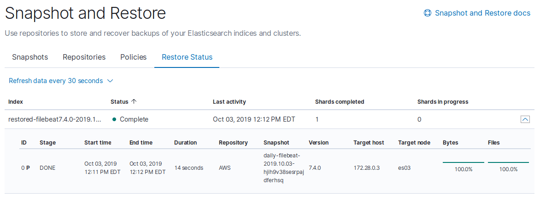Image resolution: width=540 pixels, height=201 pixels.
Task: Go to the Policies tab
Action: pos(133,57)
